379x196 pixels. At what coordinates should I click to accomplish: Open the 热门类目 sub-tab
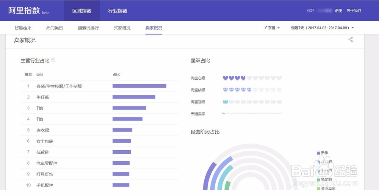[x=54, y=28]
